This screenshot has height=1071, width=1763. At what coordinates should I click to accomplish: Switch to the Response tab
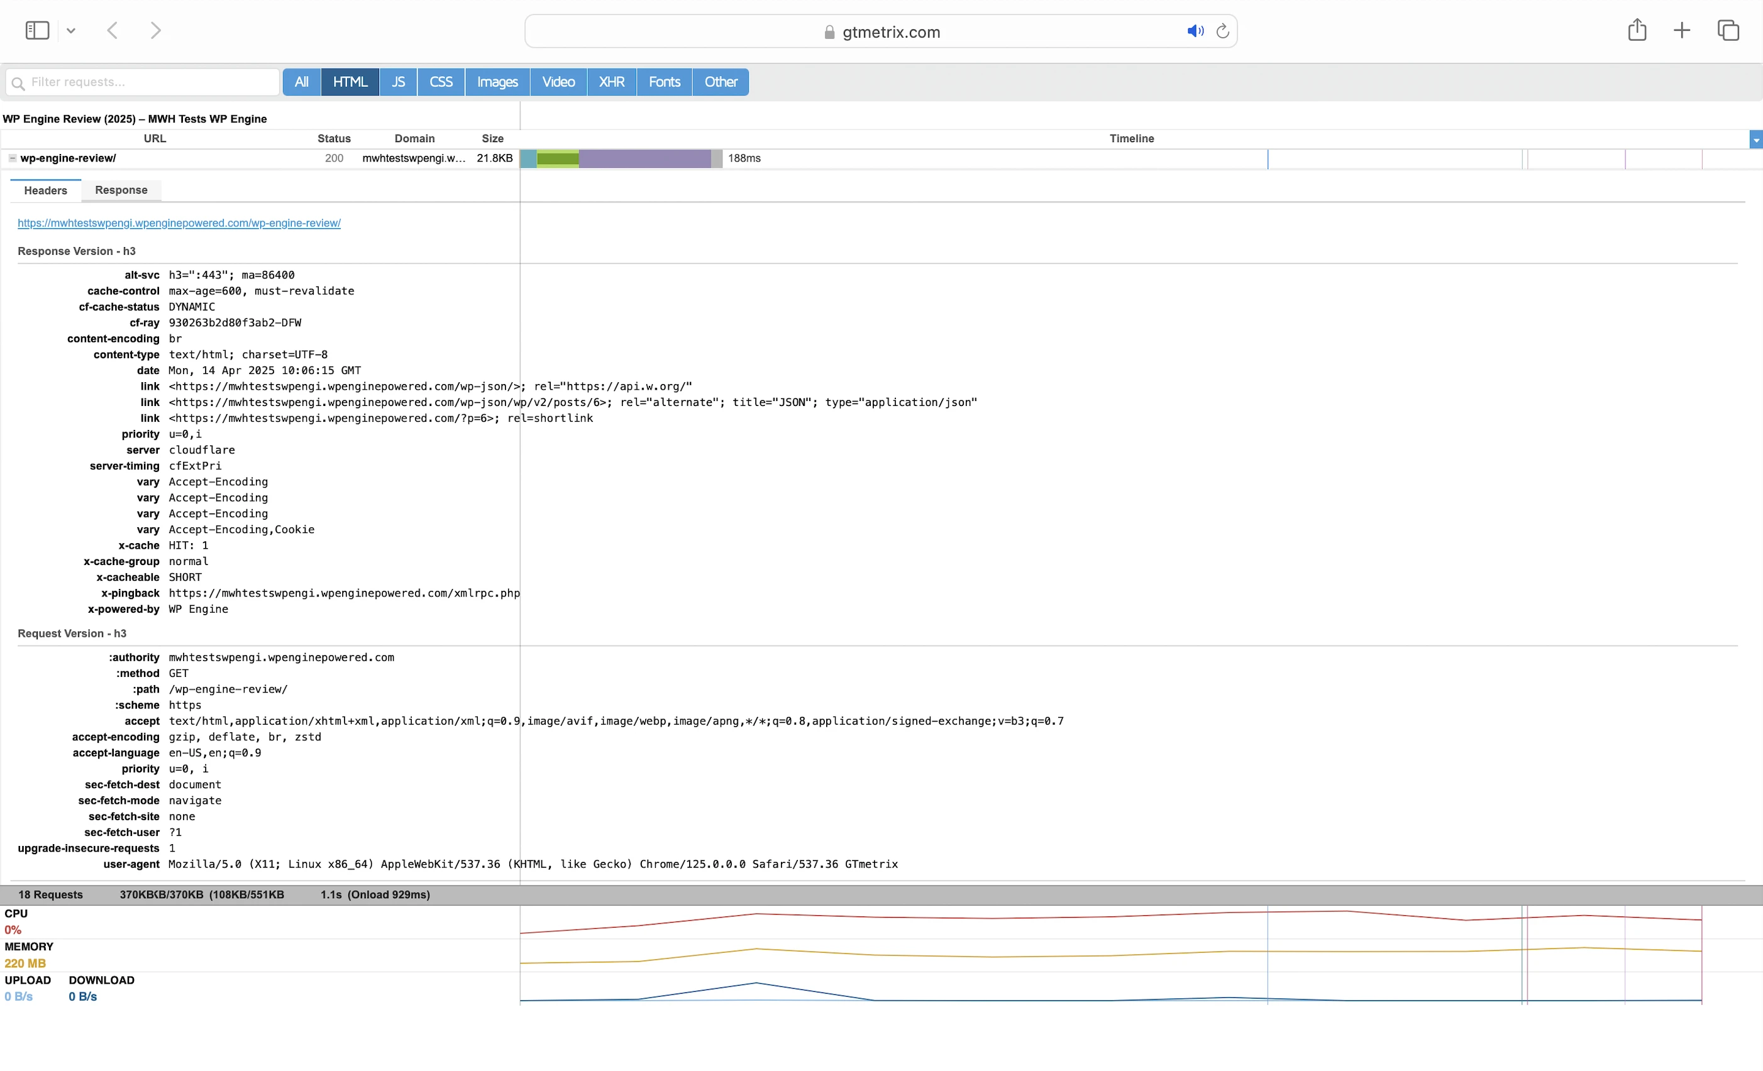click(121, 190)
